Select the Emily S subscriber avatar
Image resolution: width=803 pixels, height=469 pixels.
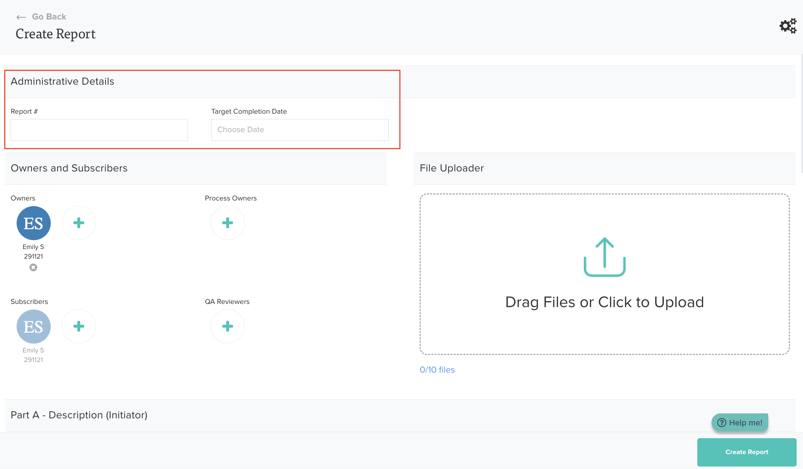pos(34,327)
